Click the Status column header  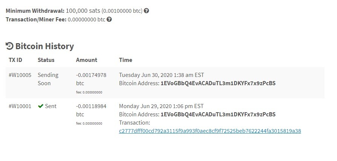tap(46, 60)
